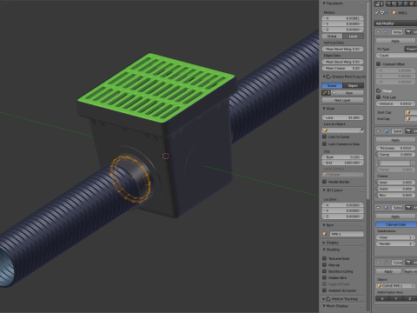
Task: Set deformation axis to Z
Action: 409,298
